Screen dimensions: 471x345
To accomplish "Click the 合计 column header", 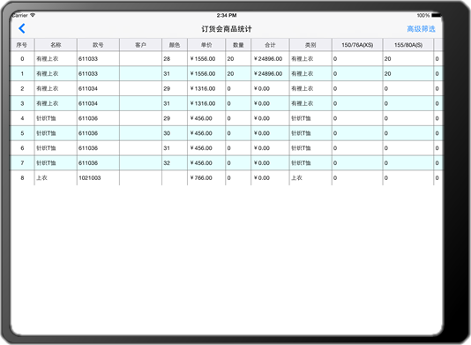I will click(270, 45).
